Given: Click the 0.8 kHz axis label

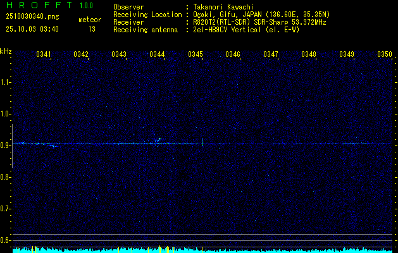Looking at the screenshot, I should tap(6, 177).
